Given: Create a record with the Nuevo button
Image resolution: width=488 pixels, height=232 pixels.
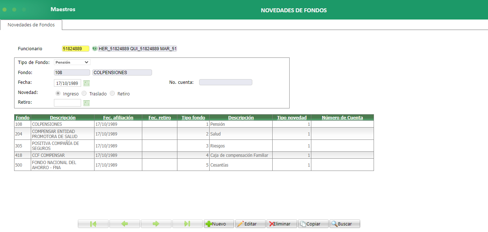Looking at the screenshot, I should click(x=219, y=223).
